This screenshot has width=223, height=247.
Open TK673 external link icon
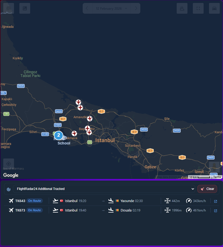point(215,211)
